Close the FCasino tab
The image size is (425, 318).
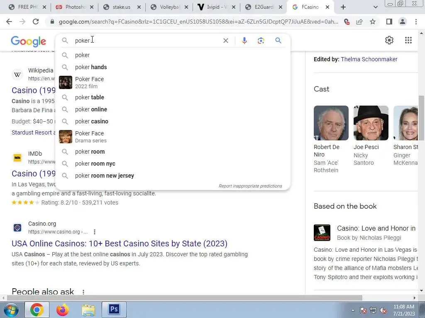click(x=327, y=7)
